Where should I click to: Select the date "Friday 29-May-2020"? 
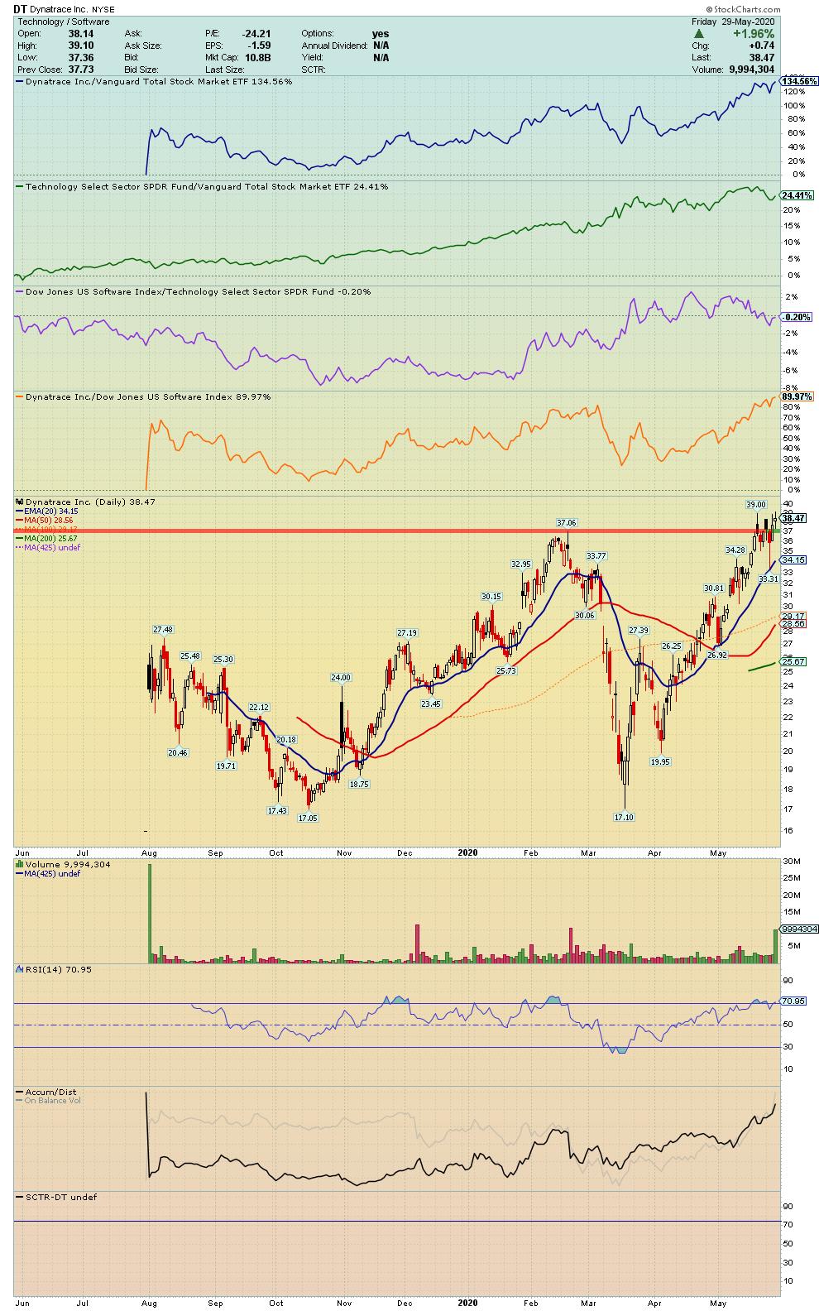pyautogui.click(x=735, y=22)
